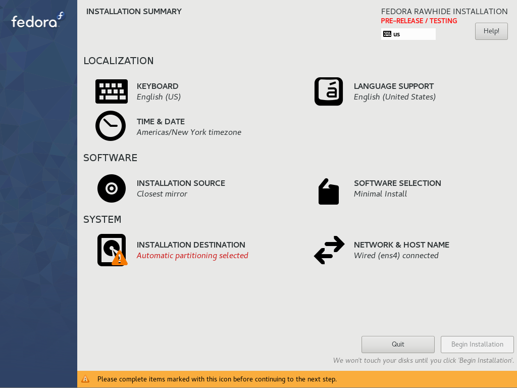Click the 'PRE-RELEASE / TESTING' red text

[419, 21]
